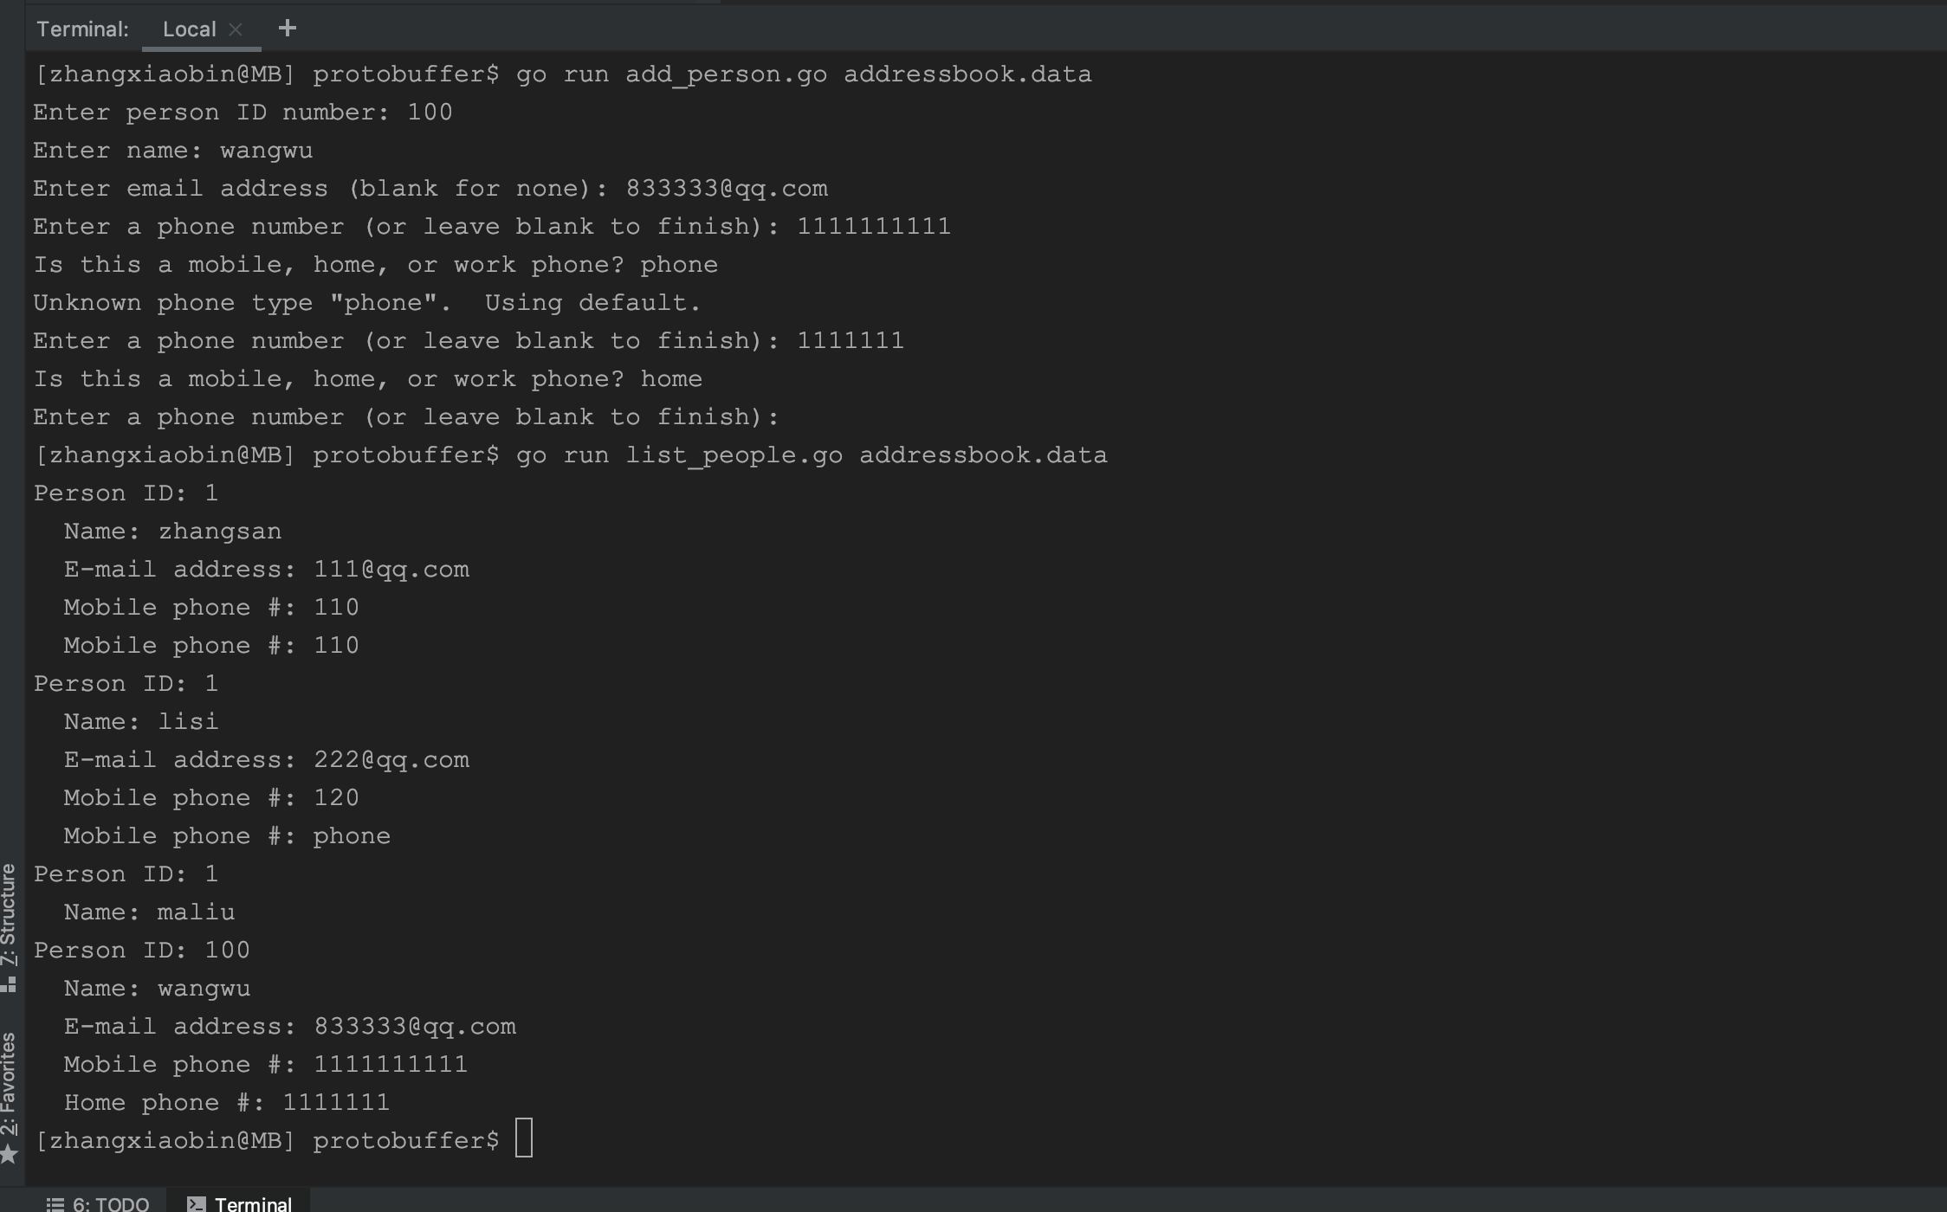Click the 'go run add_person.go' command line
The height and width of the screenshot is (1212, 1947).
(x=563, y=74)
